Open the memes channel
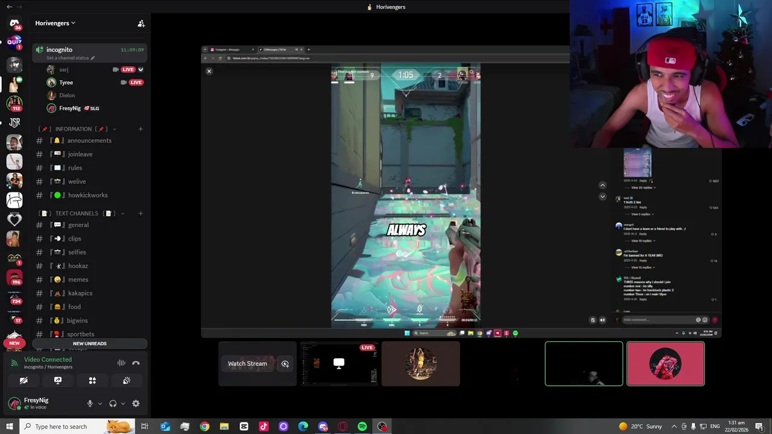This screenshot has height=434, width=772. point(89,280)
